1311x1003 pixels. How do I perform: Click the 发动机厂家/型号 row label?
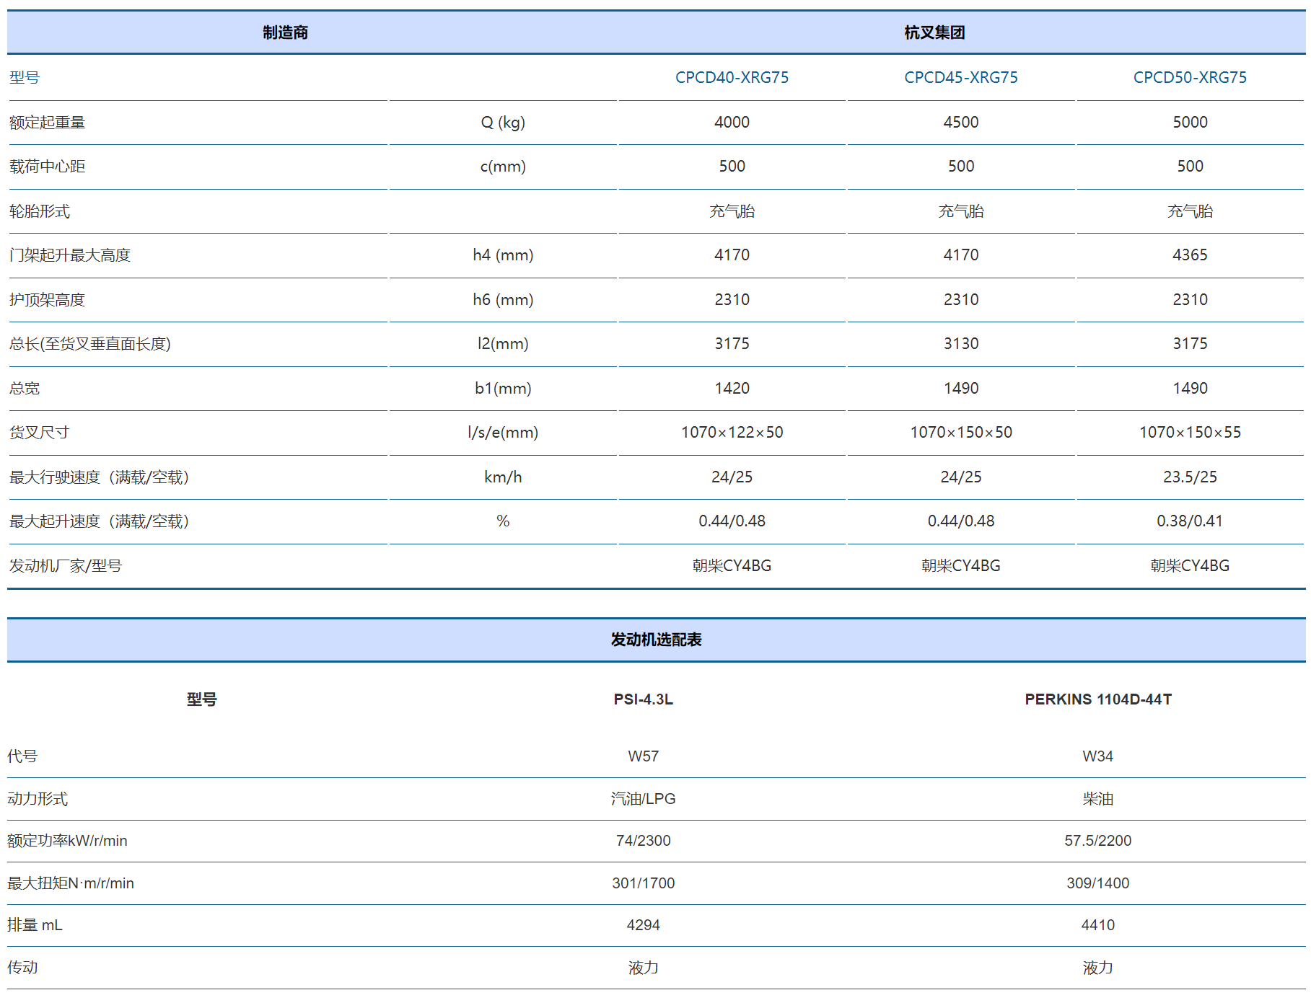(x=66, y=566)
